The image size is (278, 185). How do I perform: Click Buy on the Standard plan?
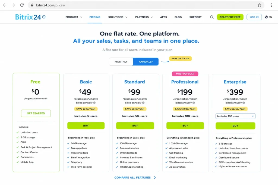pos(135,126)
